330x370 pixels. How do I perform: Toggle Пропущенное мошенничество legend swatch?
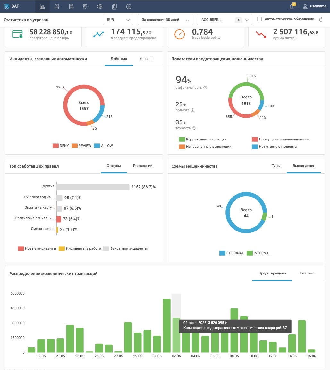255,139
